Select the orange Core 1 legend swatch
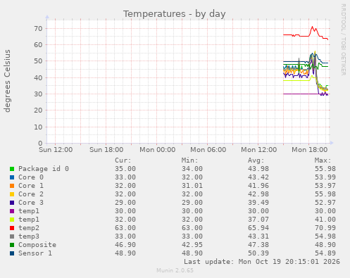The height and width of the screenshot is (278, 350). click(x=12, y=186)
